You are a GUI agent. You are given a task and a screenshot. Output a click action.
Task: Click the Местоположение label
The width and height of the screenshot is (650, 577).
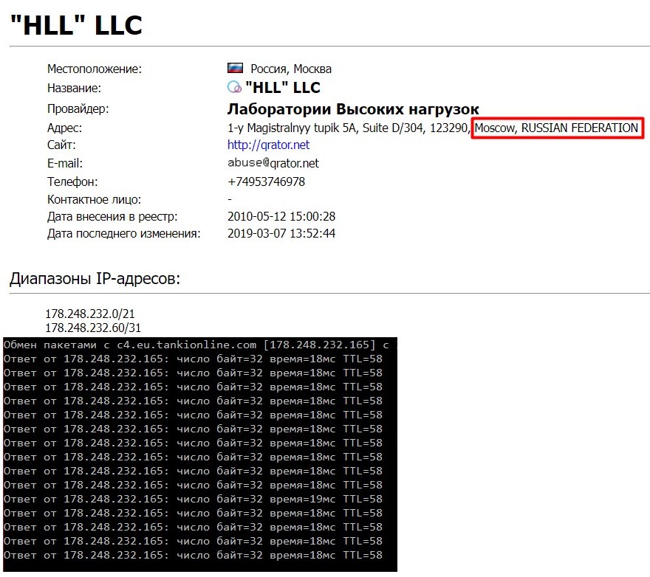(x=95, y=69)
